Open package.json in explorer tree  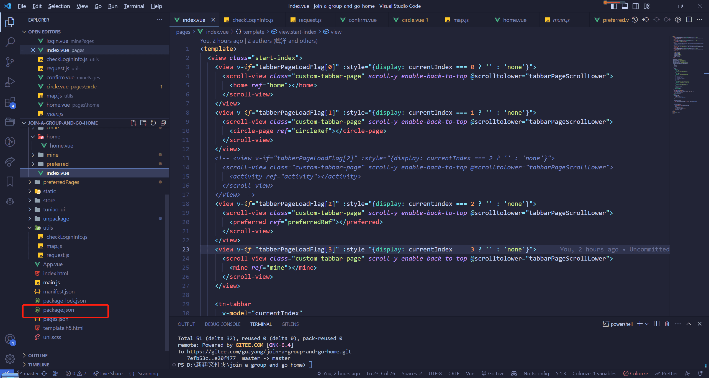[x=94, y=310]
